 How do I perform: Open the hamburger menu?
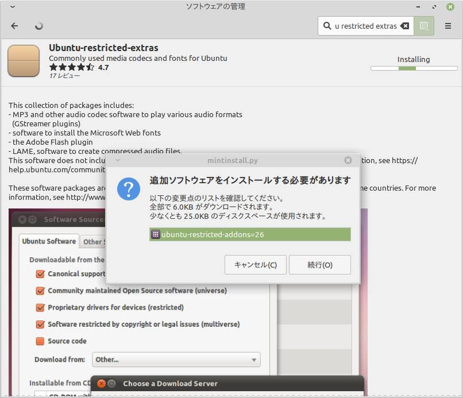(448, 26)
